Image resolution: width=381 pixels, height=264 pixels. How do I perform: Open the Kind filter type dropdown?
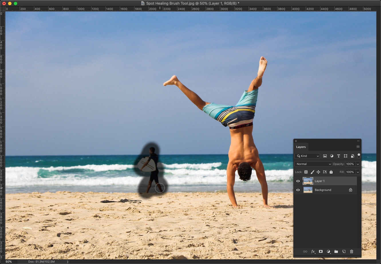307,156
